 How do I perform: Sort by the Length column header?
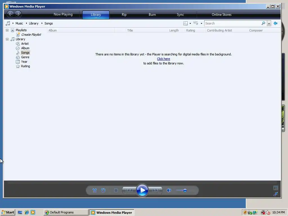[176, 30]
